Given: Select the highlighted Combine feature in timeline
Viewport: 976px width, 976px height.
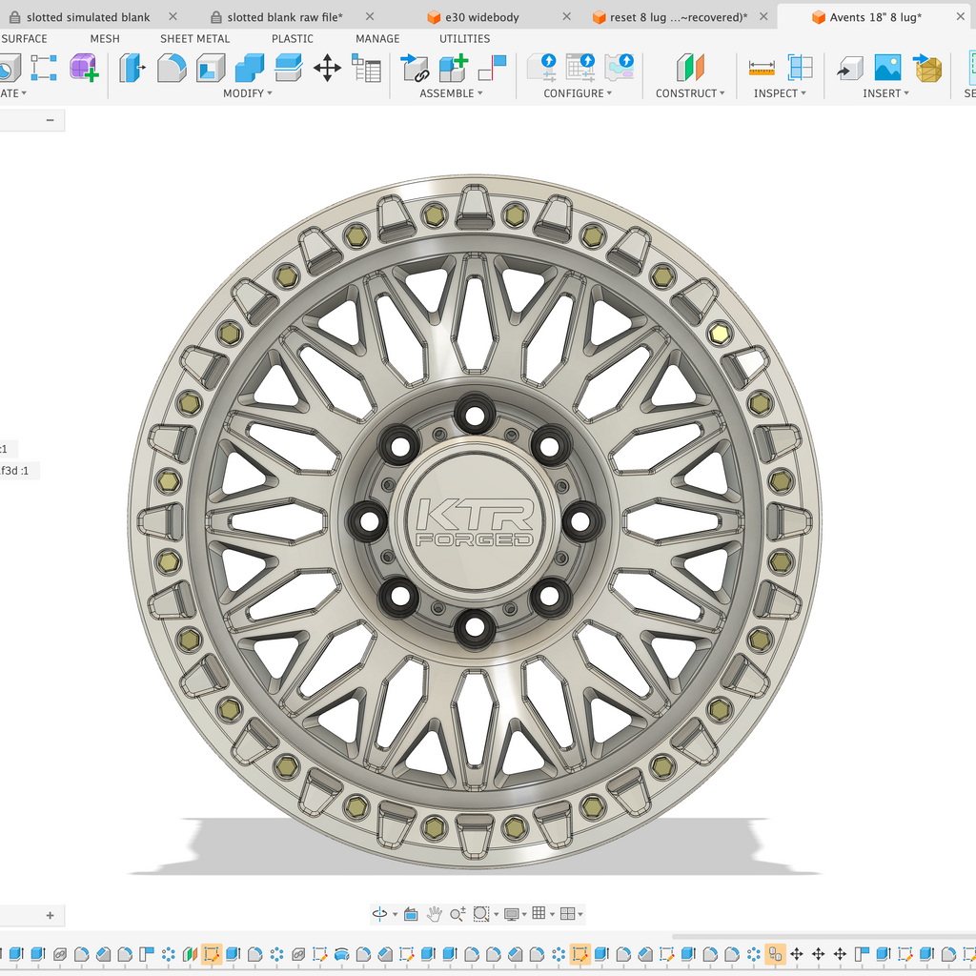Looking at the screenshot, I should click(x=775, y=954).
